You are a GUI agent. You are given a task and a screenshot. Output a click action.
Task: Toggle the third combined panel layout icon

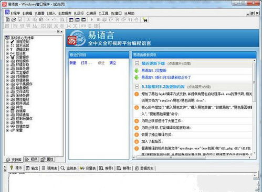click(83, 20)
